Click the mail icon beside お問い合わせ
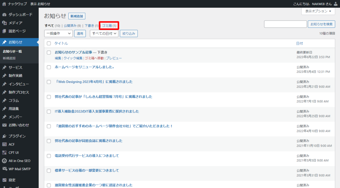This screenshot has width=340, height=188. point(4,125)
